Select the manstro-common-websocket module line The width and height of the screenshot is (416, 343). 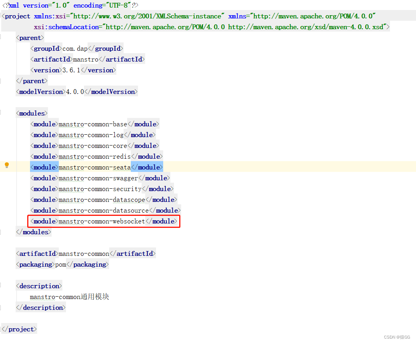[104, 221]
